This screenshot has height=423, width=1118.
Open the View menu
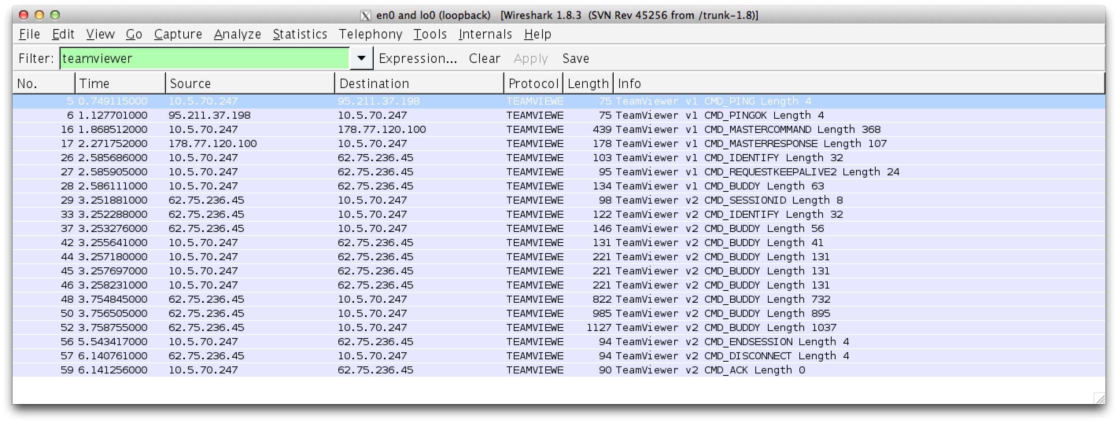[100, 34]
